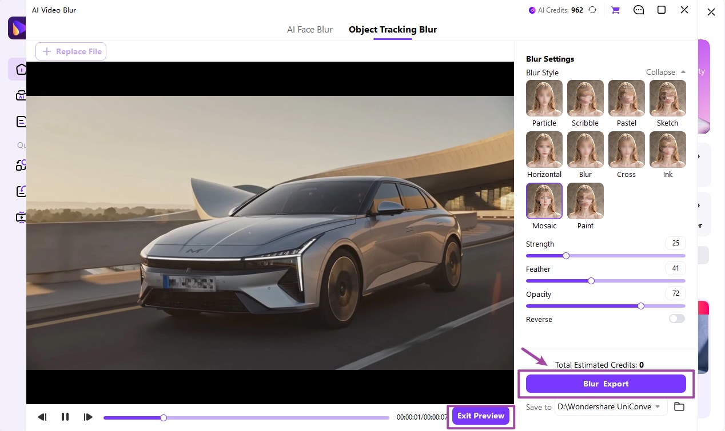Select the Particle blur style
Viewport: 725px width, 431px height.
(x=544, y=98)
